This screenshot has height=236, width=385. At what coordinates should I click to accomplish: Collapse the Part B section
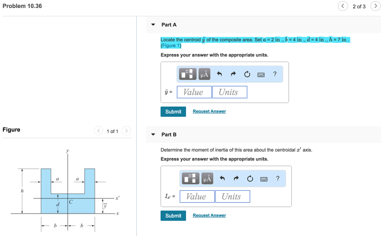coord(153,134)
